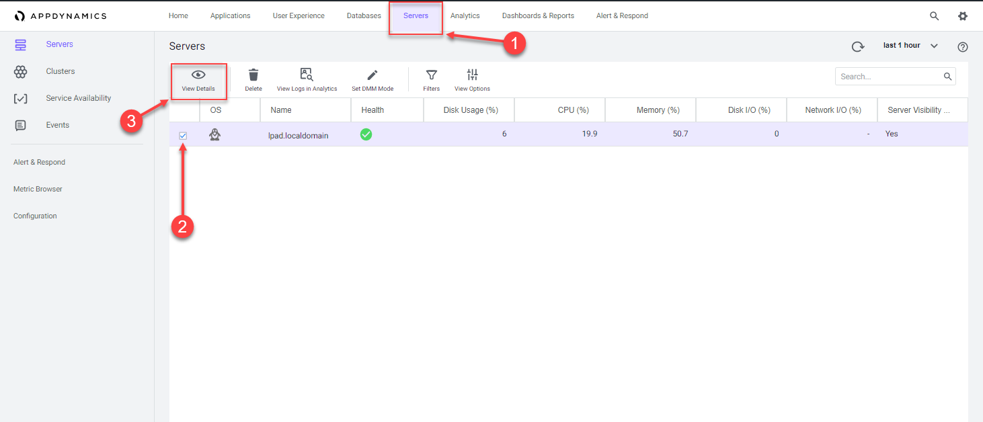Click the lpad.localdomain server name
Screen dimensions: 983x422
(x=299, y=135)
